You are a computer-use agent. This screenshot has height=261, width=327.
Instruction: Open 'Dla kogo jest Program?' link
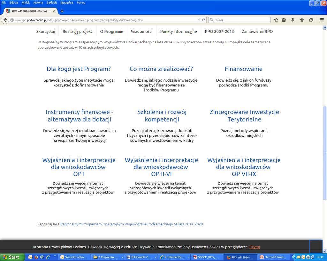tap(79, 69)
